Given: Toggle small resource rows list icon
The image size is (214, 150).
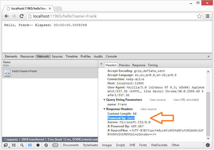Looking at the screenshot, I should pos(30,145).
